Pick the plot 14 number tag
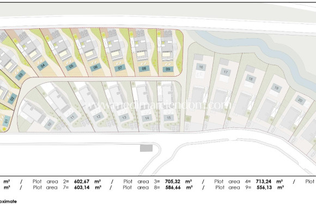 [147, 118]
